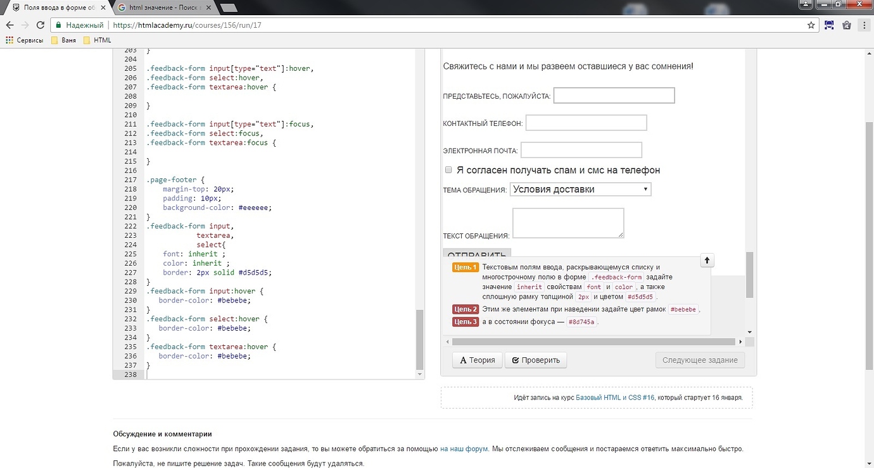Click the preview horizontal scrollbar left arrow
This screenshot has height=468, width=874.
click(446, 342)
